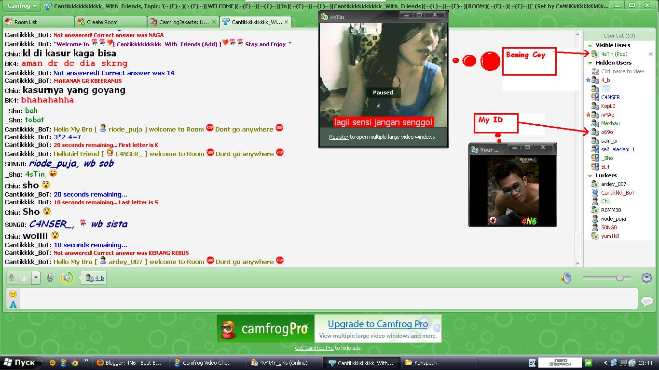Resume the Paused 4sTin video
659x370 pixels.
click(x=383, y=92)
